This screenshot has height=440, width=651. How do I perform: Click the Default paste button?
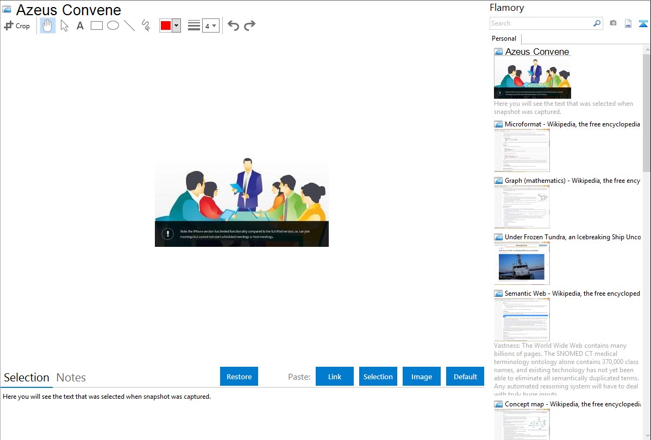point(465,377)
